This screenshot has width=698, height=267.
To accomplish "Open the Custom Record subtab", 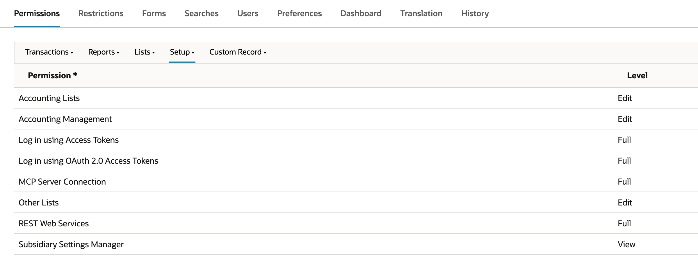I will click(238, 52).
